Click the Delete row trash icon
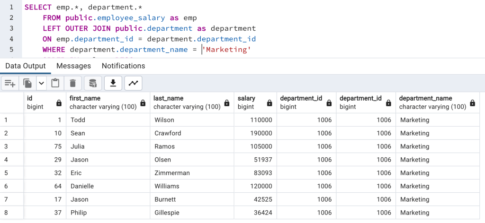The image size is (485, 223). click(72, 84)
